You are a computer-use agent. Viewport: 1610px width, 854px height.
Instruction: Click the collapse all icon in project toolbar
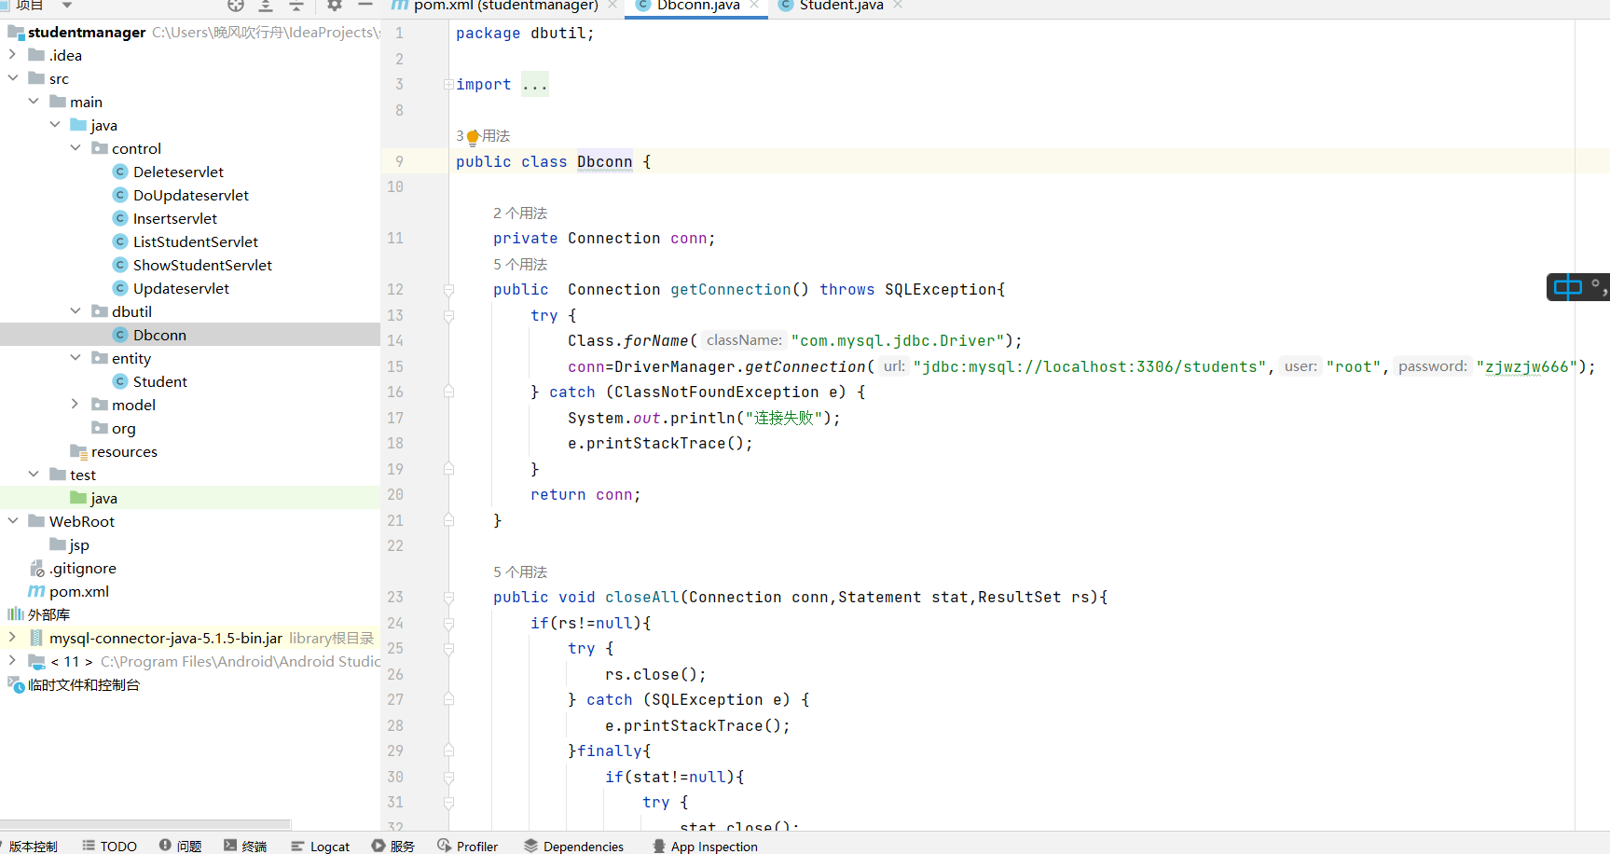coord(296,6)
